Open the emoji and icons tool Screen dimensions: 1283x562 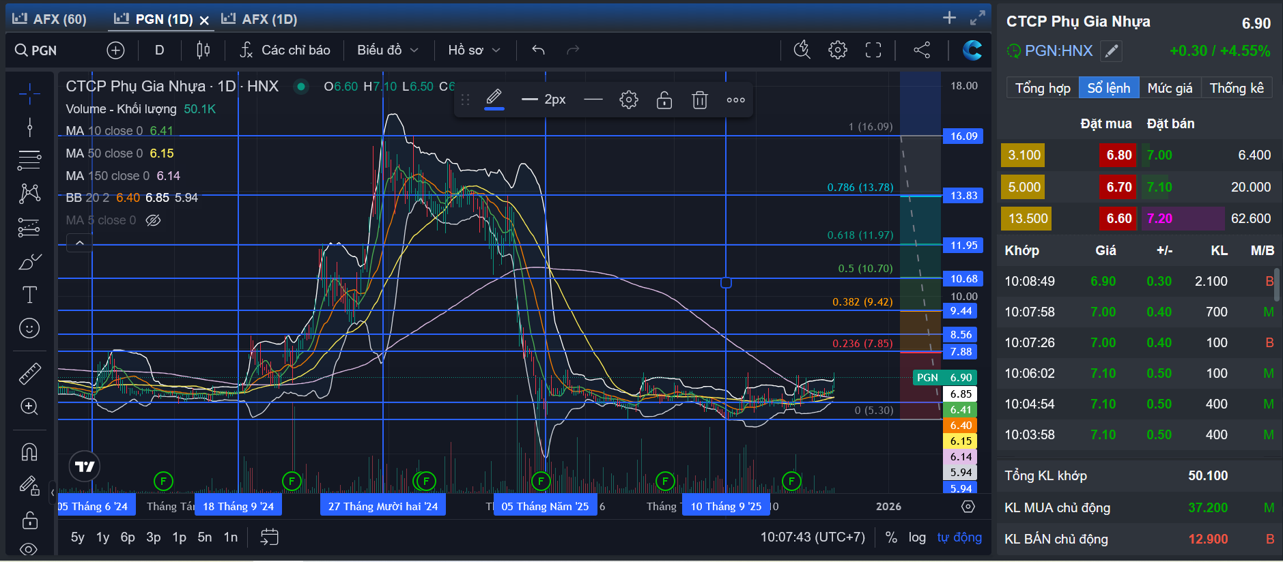coord(29,329)
